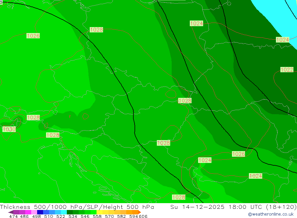The width and height of the screenshot is (297, 218).
Task: Click the orange arrow at the legend's right end
Action: [140, 212]
